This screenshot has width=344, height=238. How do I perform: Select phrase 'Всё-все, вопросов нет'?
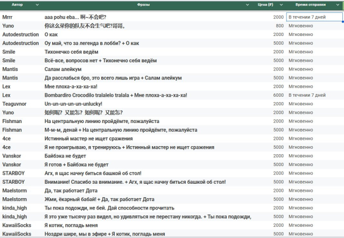71,61
